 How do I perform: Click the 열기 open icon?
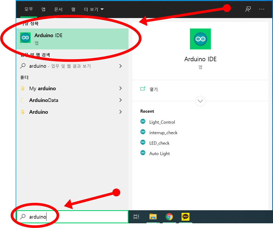click(143, 89)
